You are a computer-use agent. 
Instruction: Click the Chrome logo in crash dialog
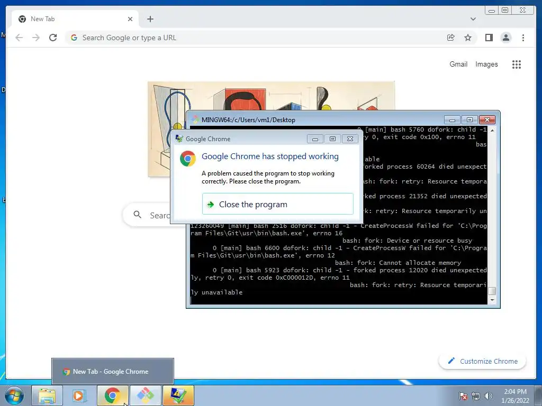pos(188,159)
